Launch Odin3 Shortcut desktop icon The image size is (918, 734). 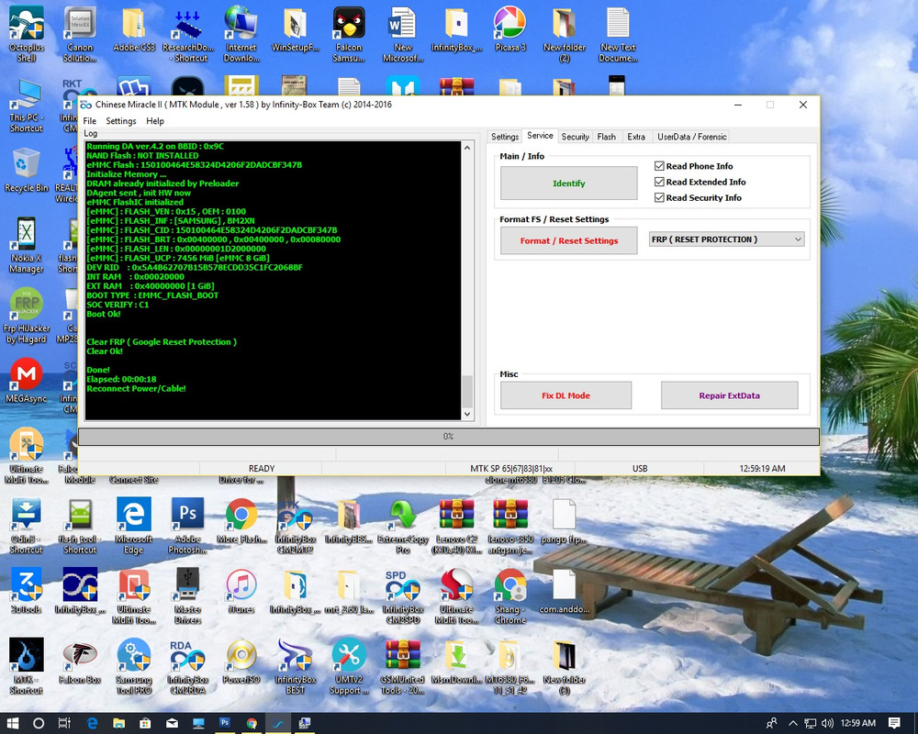coord(27,526)
